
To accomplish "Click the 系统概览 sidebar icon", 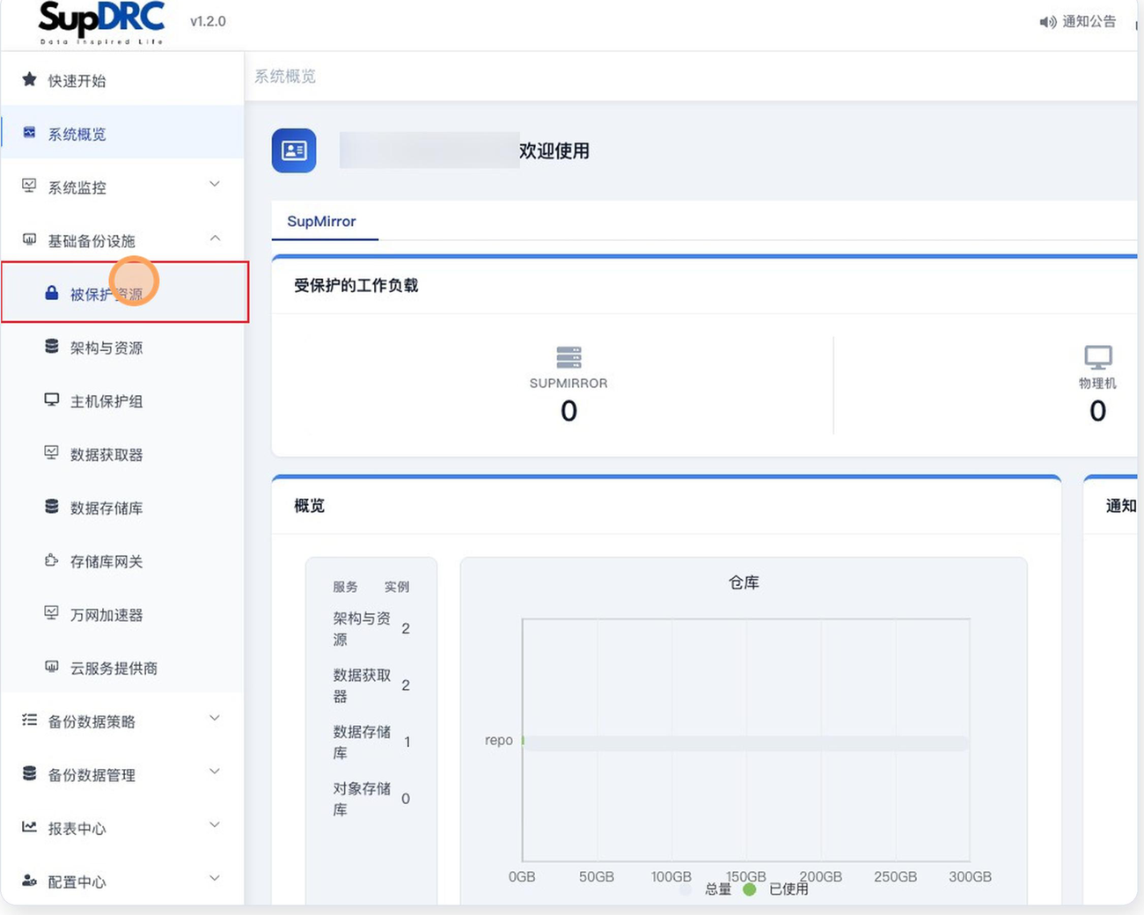I will 29,133.
